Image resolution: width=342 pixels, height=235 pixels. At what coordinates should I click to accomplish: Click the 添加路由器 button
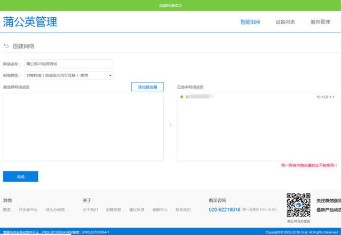coord(147,87)
